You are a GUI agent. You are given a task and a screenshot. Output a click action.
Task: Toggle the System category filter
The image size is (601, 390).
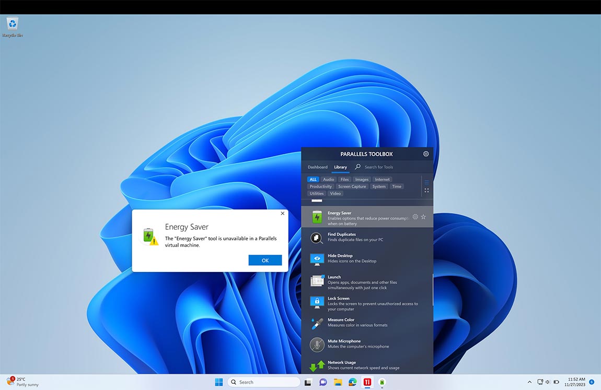coord(379,186)
